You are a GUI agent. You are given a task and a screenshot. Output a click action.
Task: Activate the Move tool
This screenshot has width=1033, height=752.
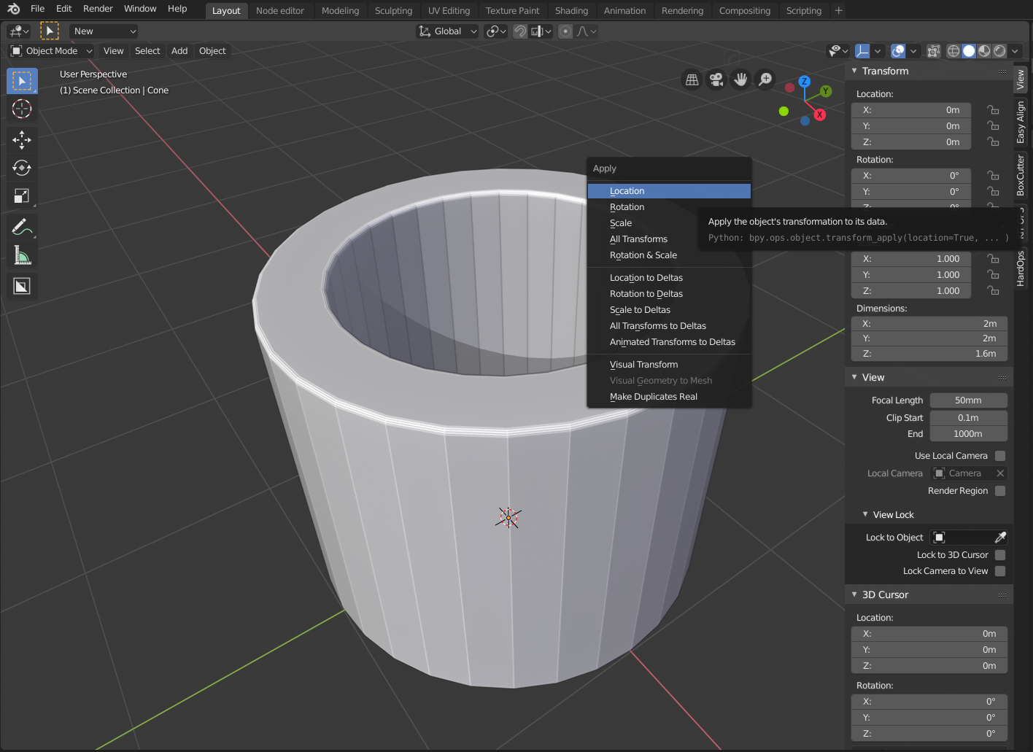click(x=22, y=139)
